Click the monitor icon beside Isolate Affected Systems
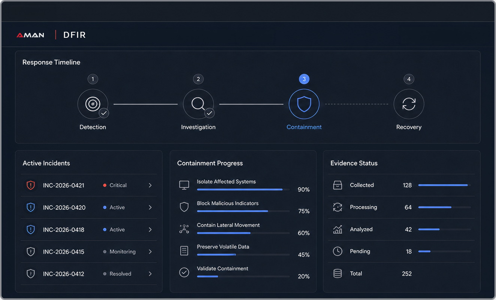The width and height of the screenshot is (496, 300). point(184,185)
